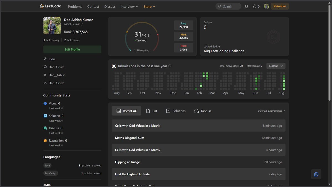Click the LeetCode logo
The height and width of the screenshot is (187, 332).
[x=50, y=6]
